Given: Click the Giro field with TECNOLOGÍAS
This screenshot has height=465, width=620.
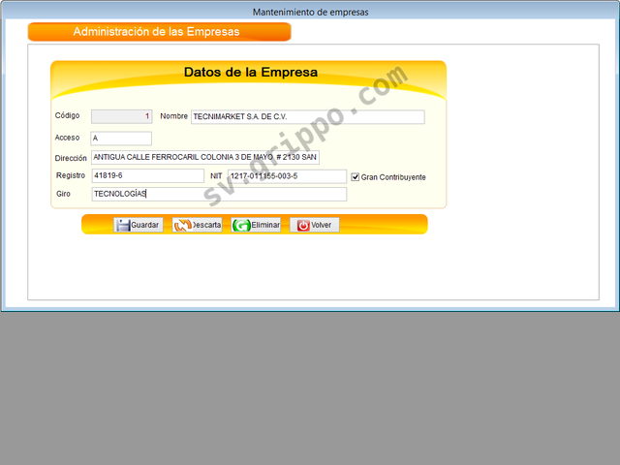Looking at the screenshot, I should click(219, 194).
